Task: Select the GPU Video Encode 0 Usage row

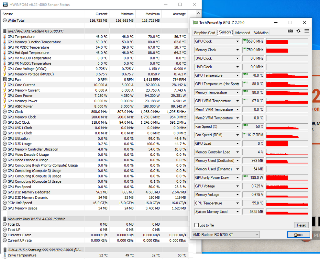Action: pyautogui.click(x=94, y=160)
